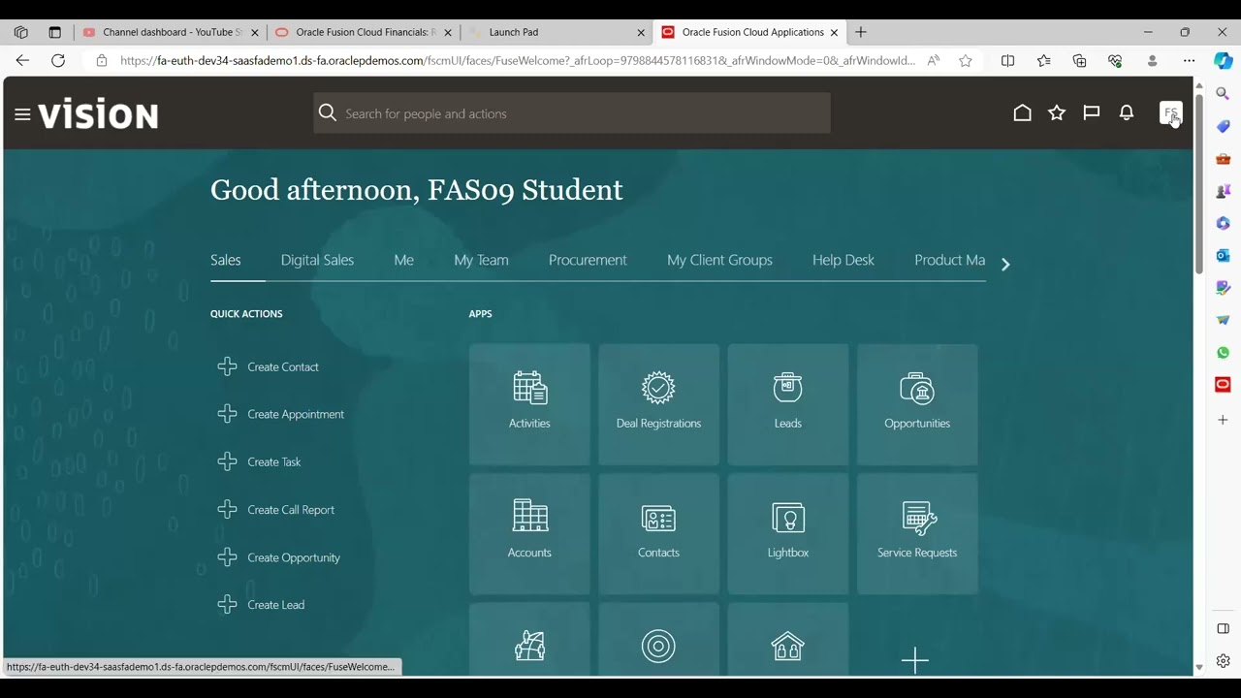Open the Leads app tile
Image resolution: width=1241 pixels, height=698 pixels.
[x=787, y=404]
